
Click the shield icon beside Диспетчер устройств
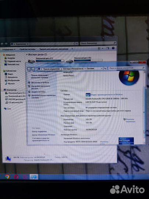click(29, 83)
